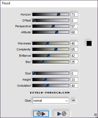This screenshot has height=118, width=98.
Task: Click the small S button beside Glue
Action: 73,101
